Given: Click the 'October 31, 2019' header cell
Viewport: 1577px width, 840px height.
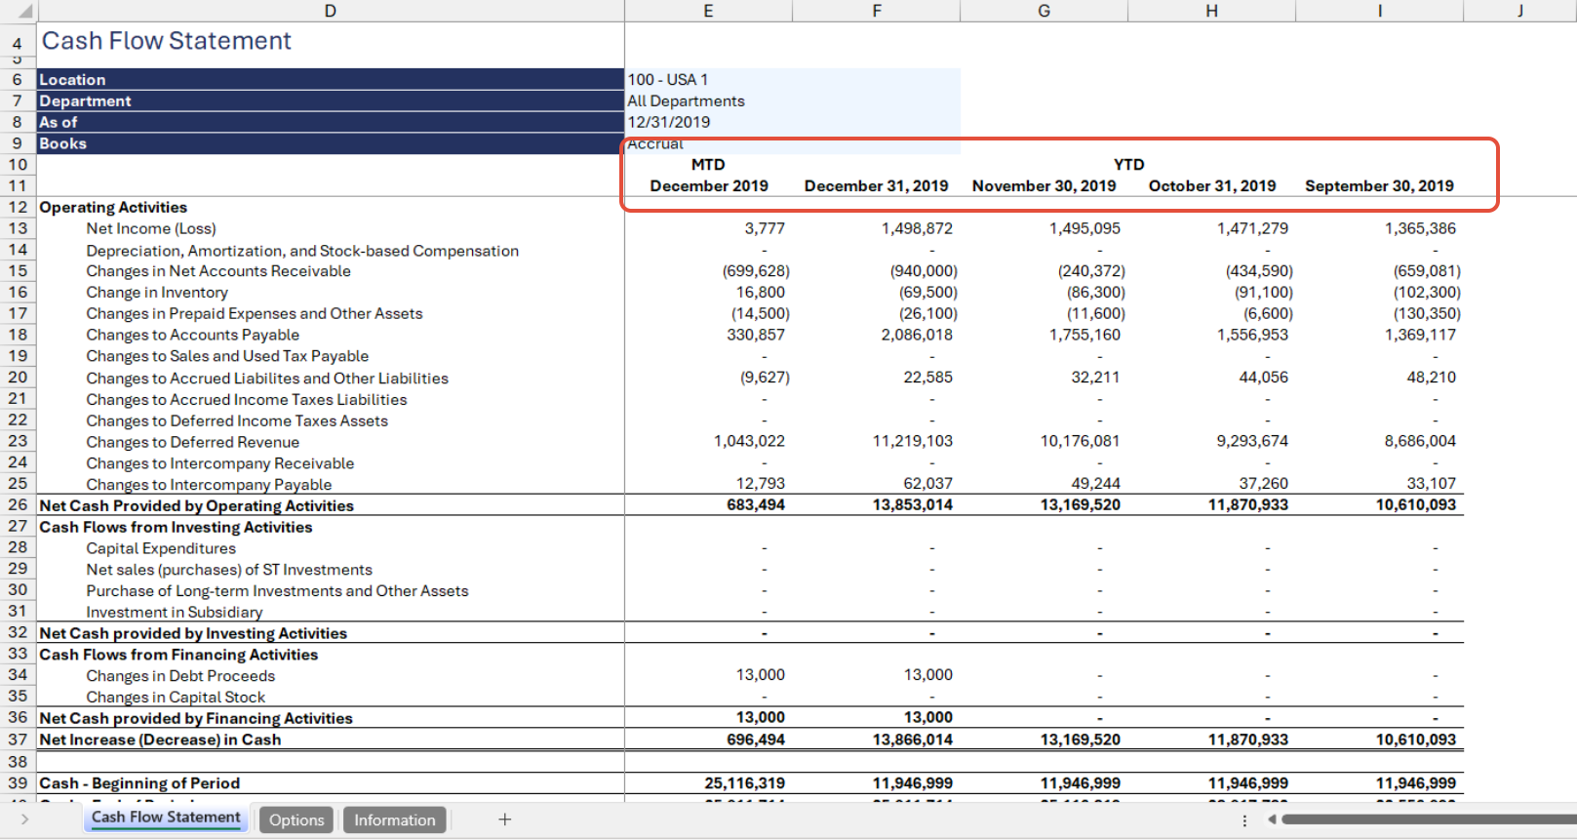Looking at the screenshot, I should (1212, 185).
